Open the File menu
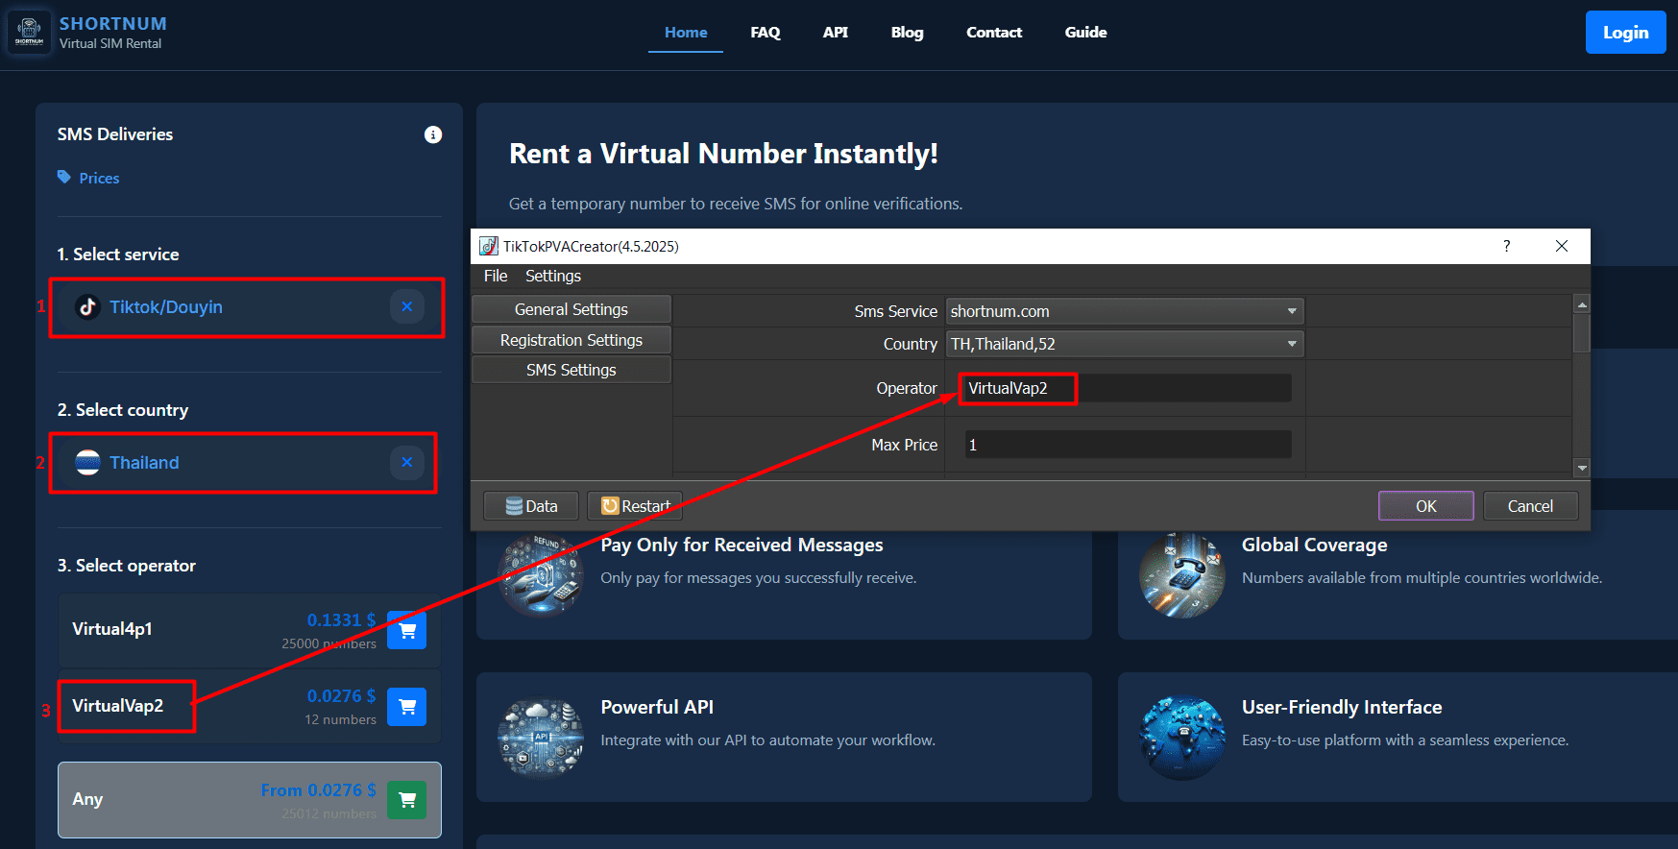The image size is (1678, 849). [496, 276]
